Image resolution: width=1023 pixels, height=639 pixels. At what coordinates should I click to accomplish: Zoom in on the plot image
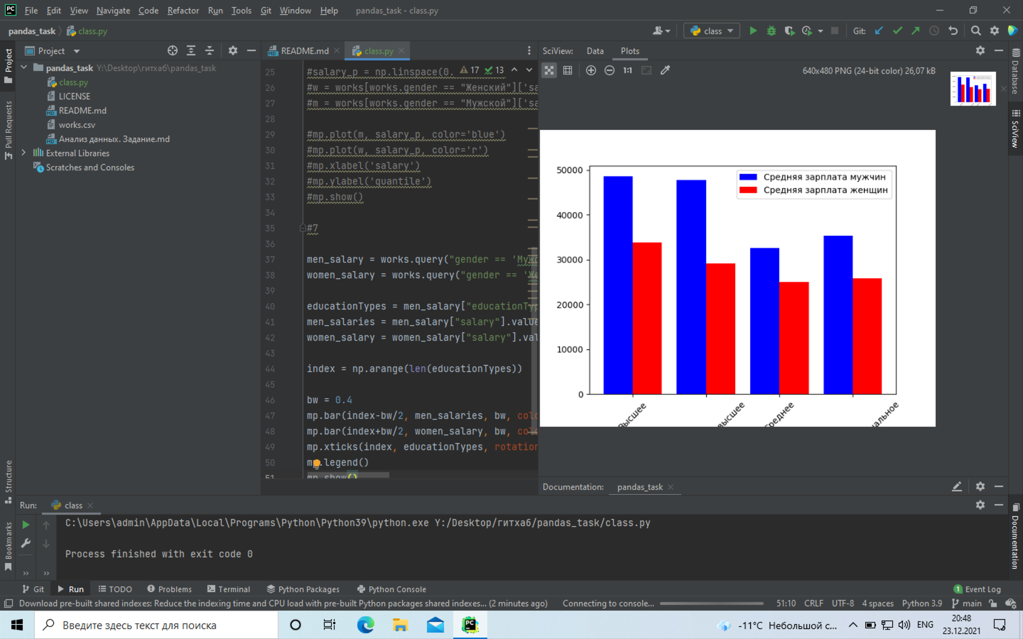[x=591, y=70]
